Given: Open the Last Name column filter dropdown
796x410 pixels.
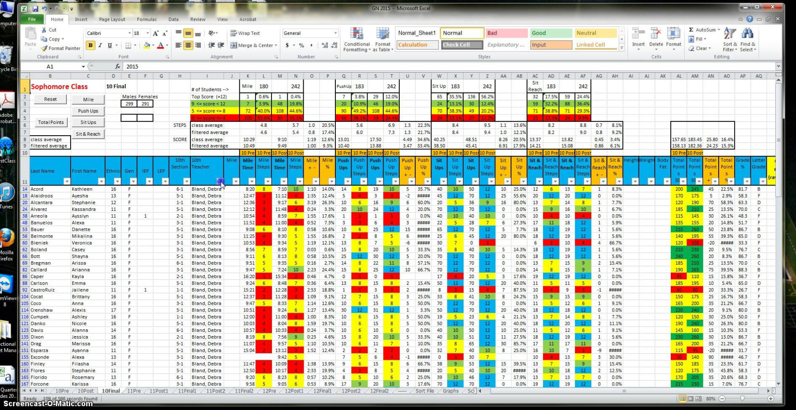Looking at the screenshot, I should [x=66, y=181].
